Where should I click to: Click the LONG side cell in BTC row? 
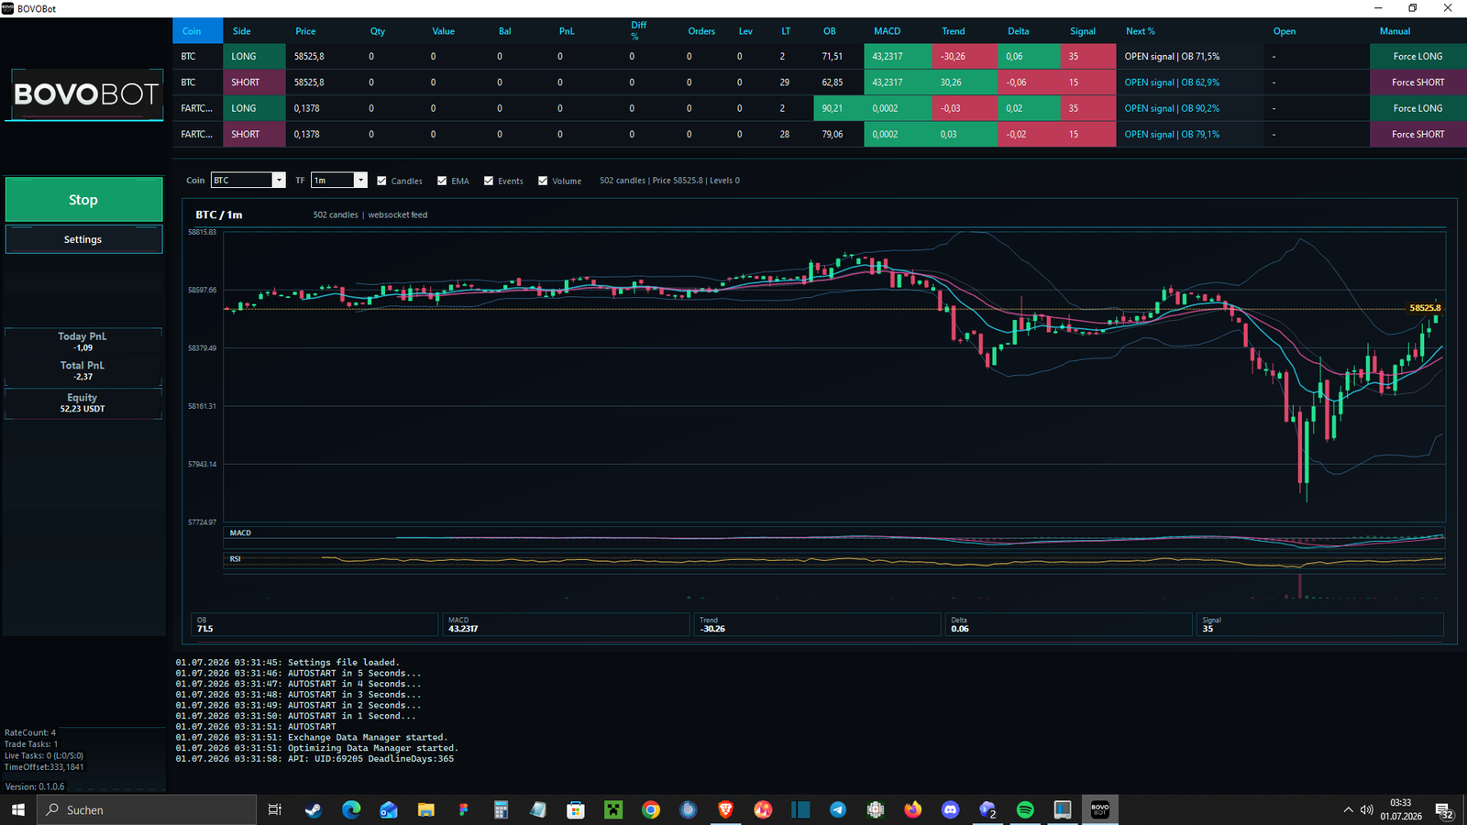[254, 57]
